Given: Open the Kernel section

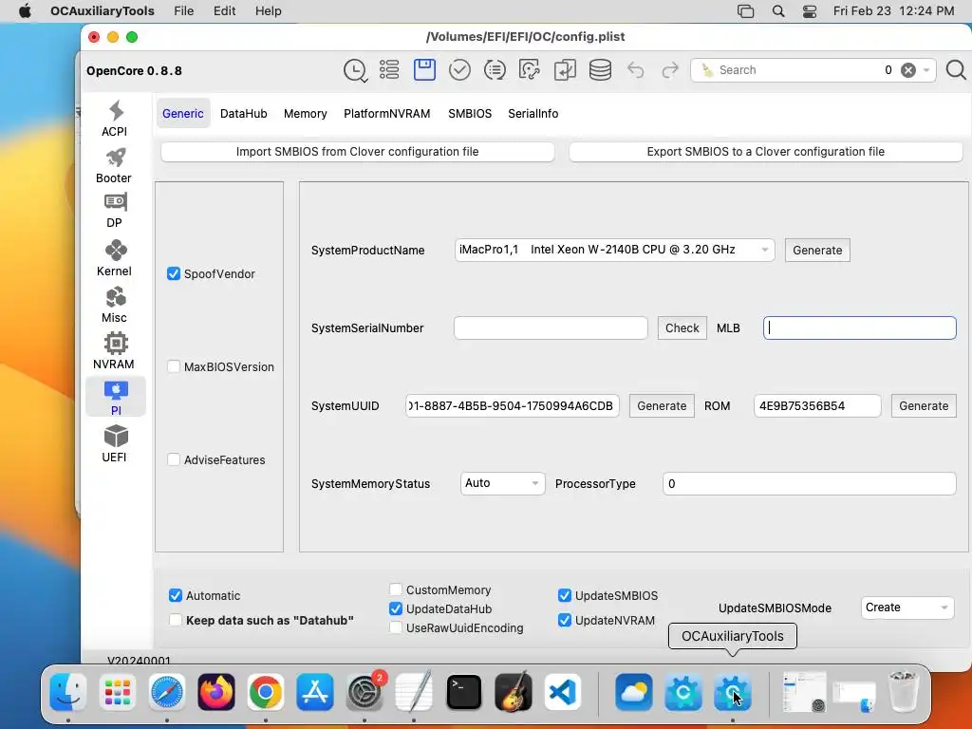Looking at the screenshot, I should [114, 258].
